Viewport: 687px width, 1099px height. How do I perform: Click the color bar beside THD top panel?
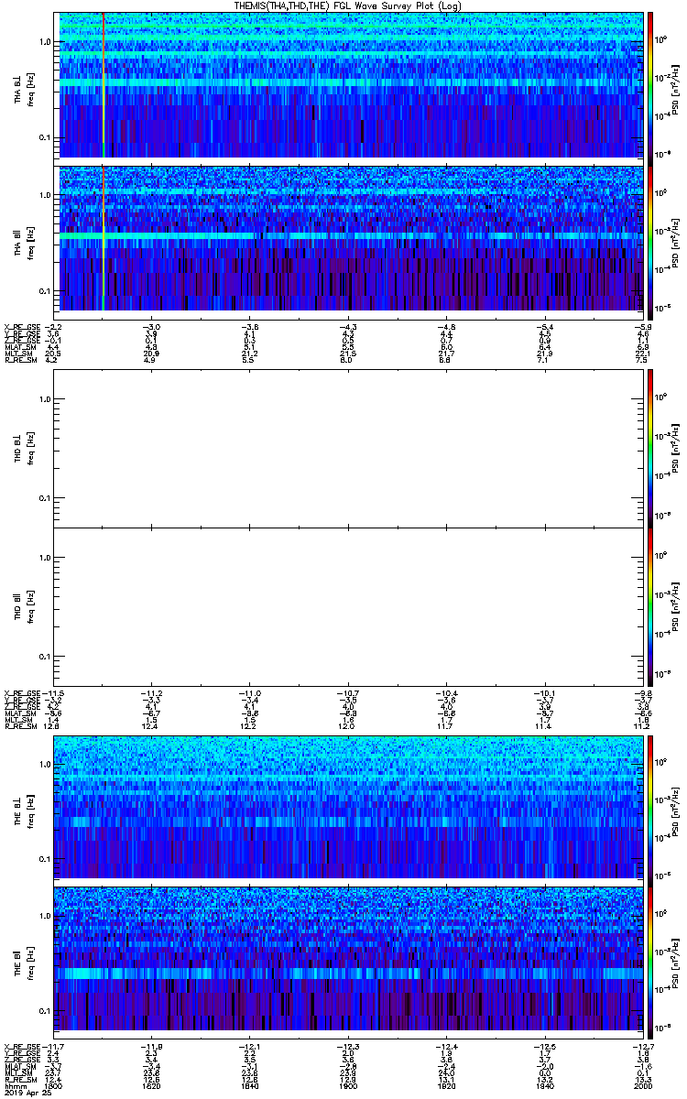coord(650,448)
